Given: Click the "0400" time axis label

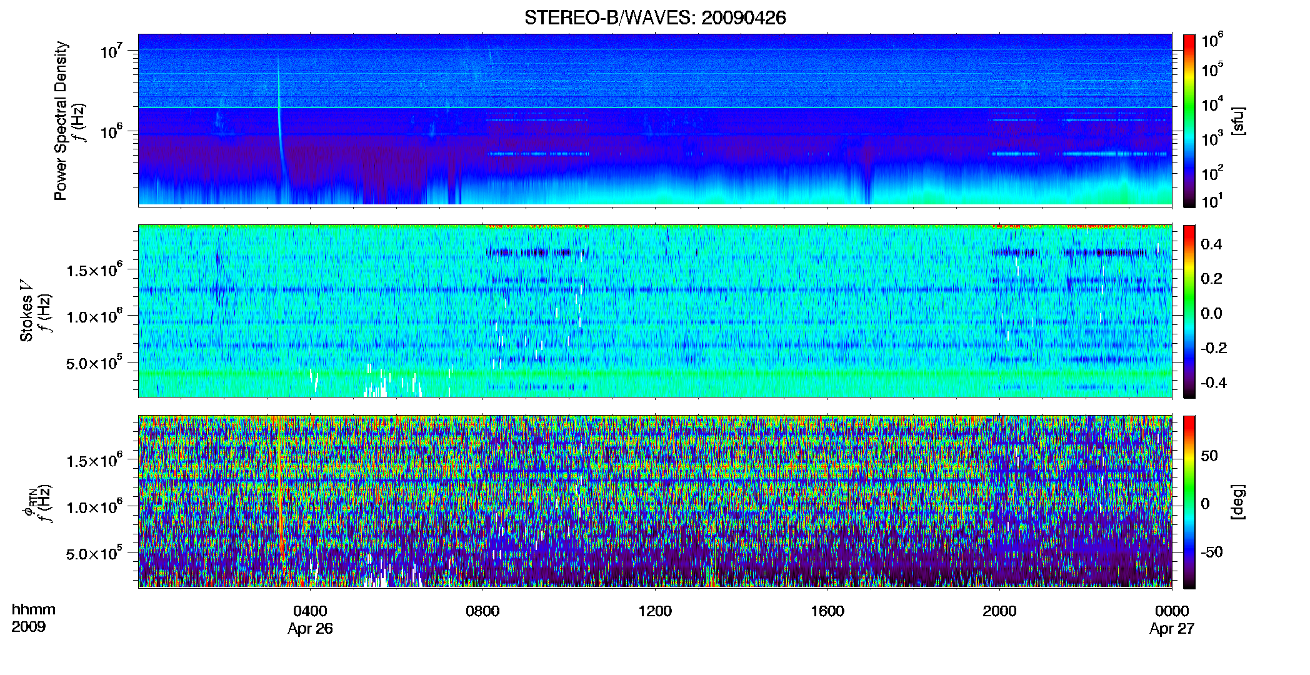Looking at the screenshot, I should pos(311,611).
